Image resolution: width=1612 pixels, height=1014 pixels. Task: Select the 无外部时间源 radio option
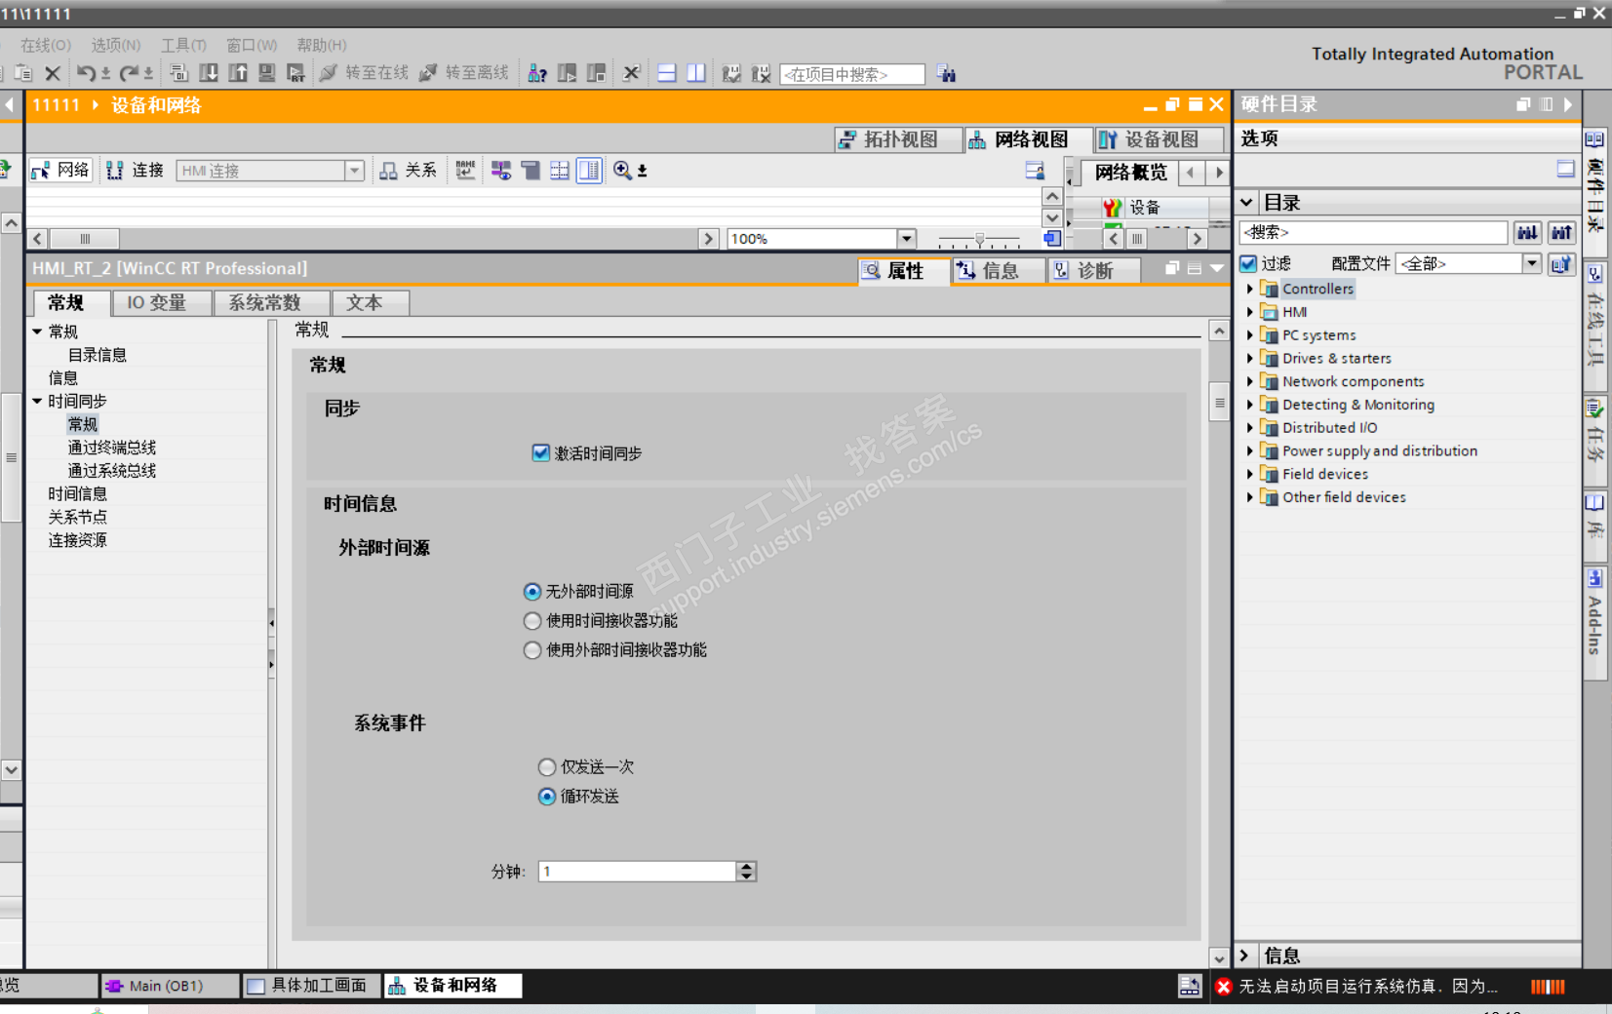(x=532, y=592)
